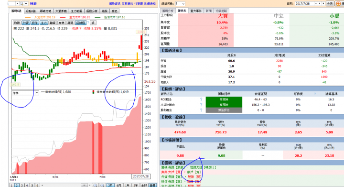The image size is (344, 187).
Task: Toggle the 主力 cost line button
Action: pos(43,23)
